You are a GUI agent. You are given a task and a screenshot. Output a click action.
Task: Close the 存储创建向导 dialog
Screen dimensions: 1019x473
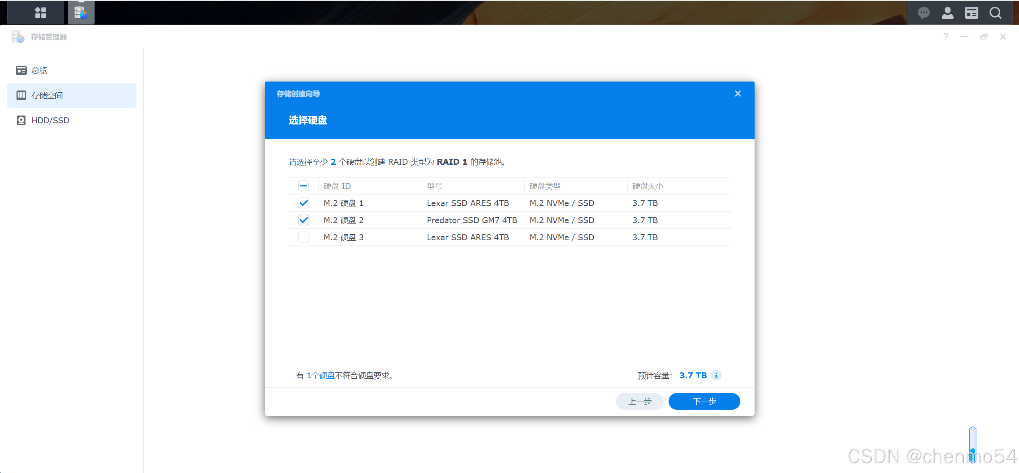[737, 93]
